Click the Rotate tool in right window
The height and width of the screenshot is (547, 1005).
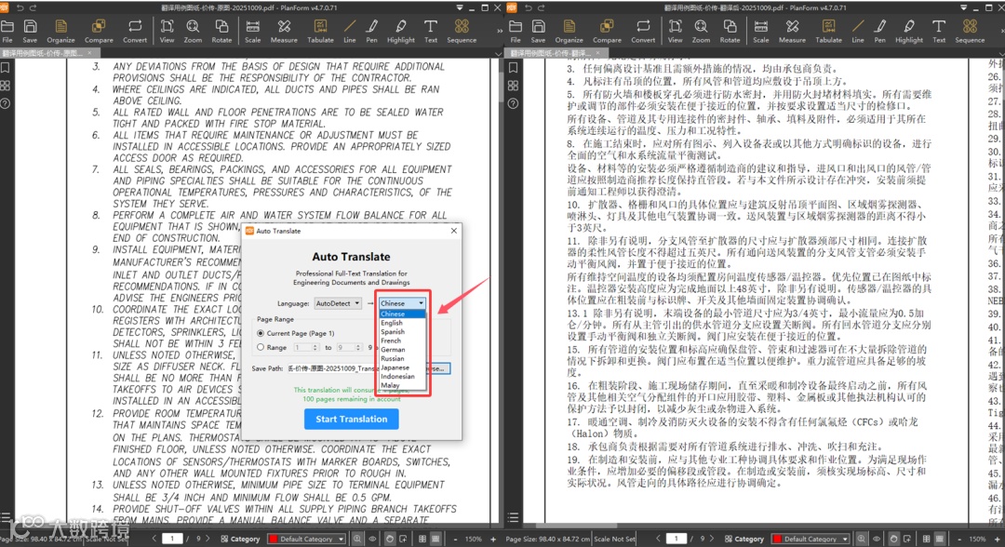point(730,31)
